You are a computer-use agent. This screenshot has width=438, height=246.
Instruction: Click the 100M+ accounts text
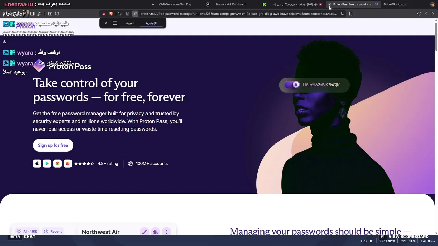[152, 164]
